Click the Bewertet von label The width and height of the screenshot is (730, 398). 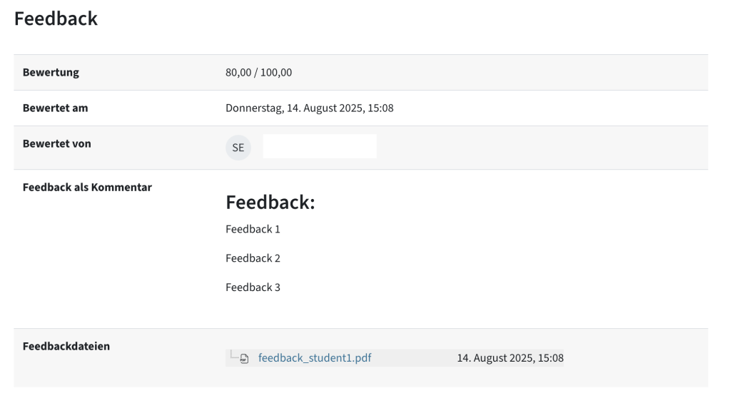pos(57,144)
